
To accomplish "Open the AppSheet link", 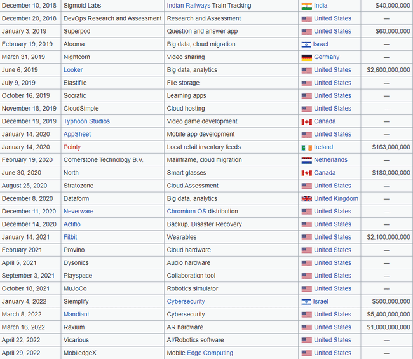I will tap(77, 134).
